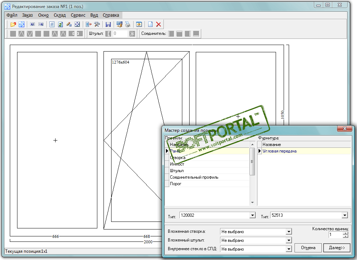The width and height of the screenshot is (357, 260).
Task: Click the Отмена button
Action: pos(308,248)
